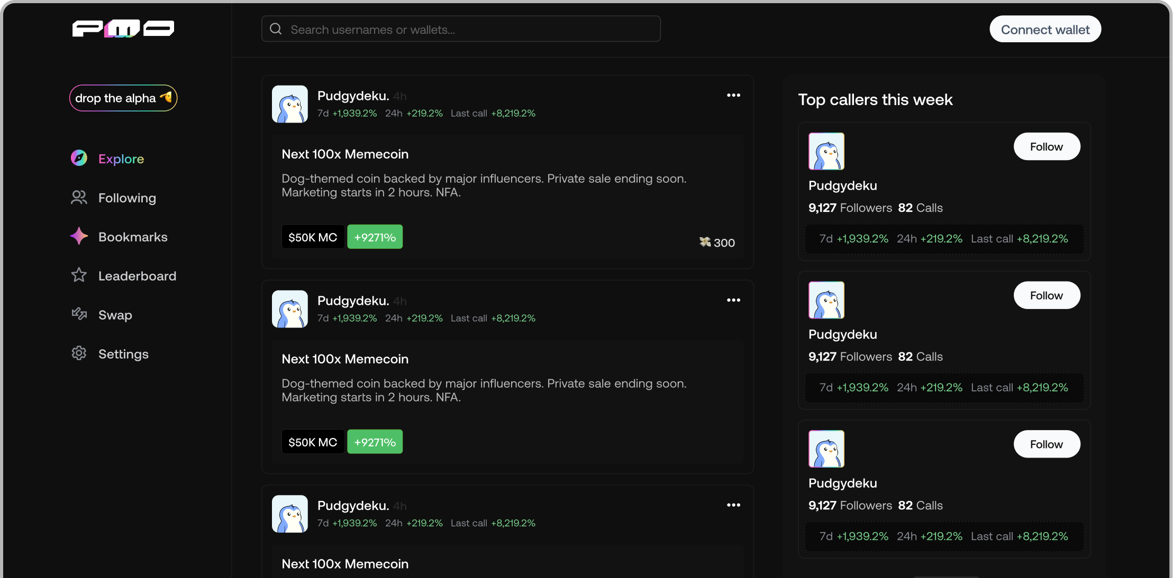Click the first post's Next 100x Memecoin title
The height and width of the screenshot is (578, 1173).
[x=345, y=154]
